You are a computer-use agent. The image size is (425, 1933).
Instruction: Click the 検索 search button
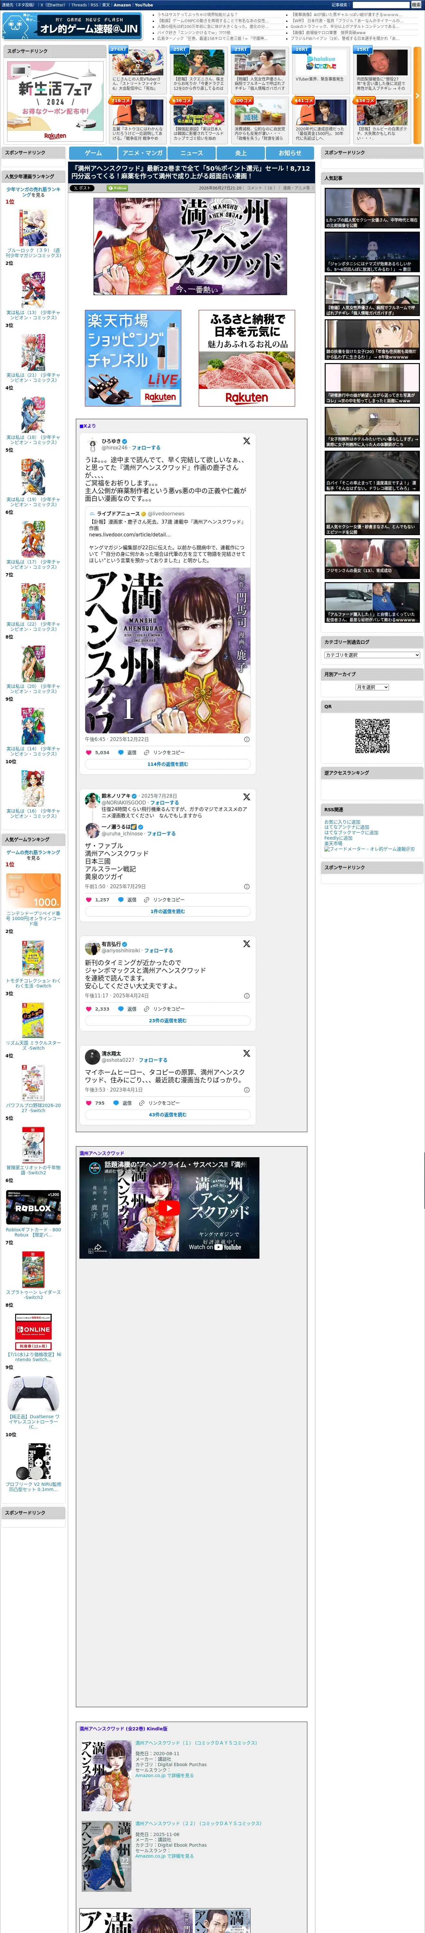pyautogui.click(x=416, y=5)
